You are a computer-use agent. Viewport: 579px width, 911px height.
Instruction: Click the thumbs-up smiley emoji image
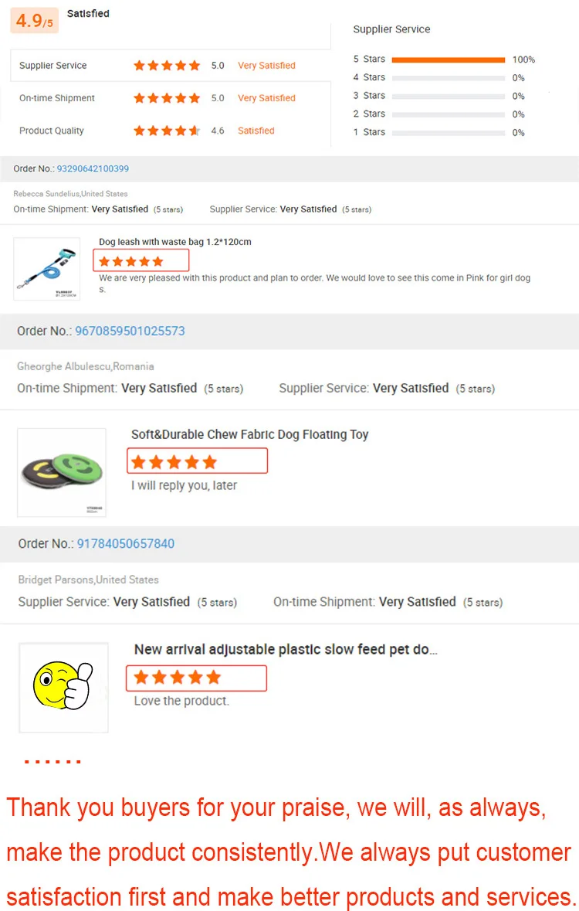63,685
